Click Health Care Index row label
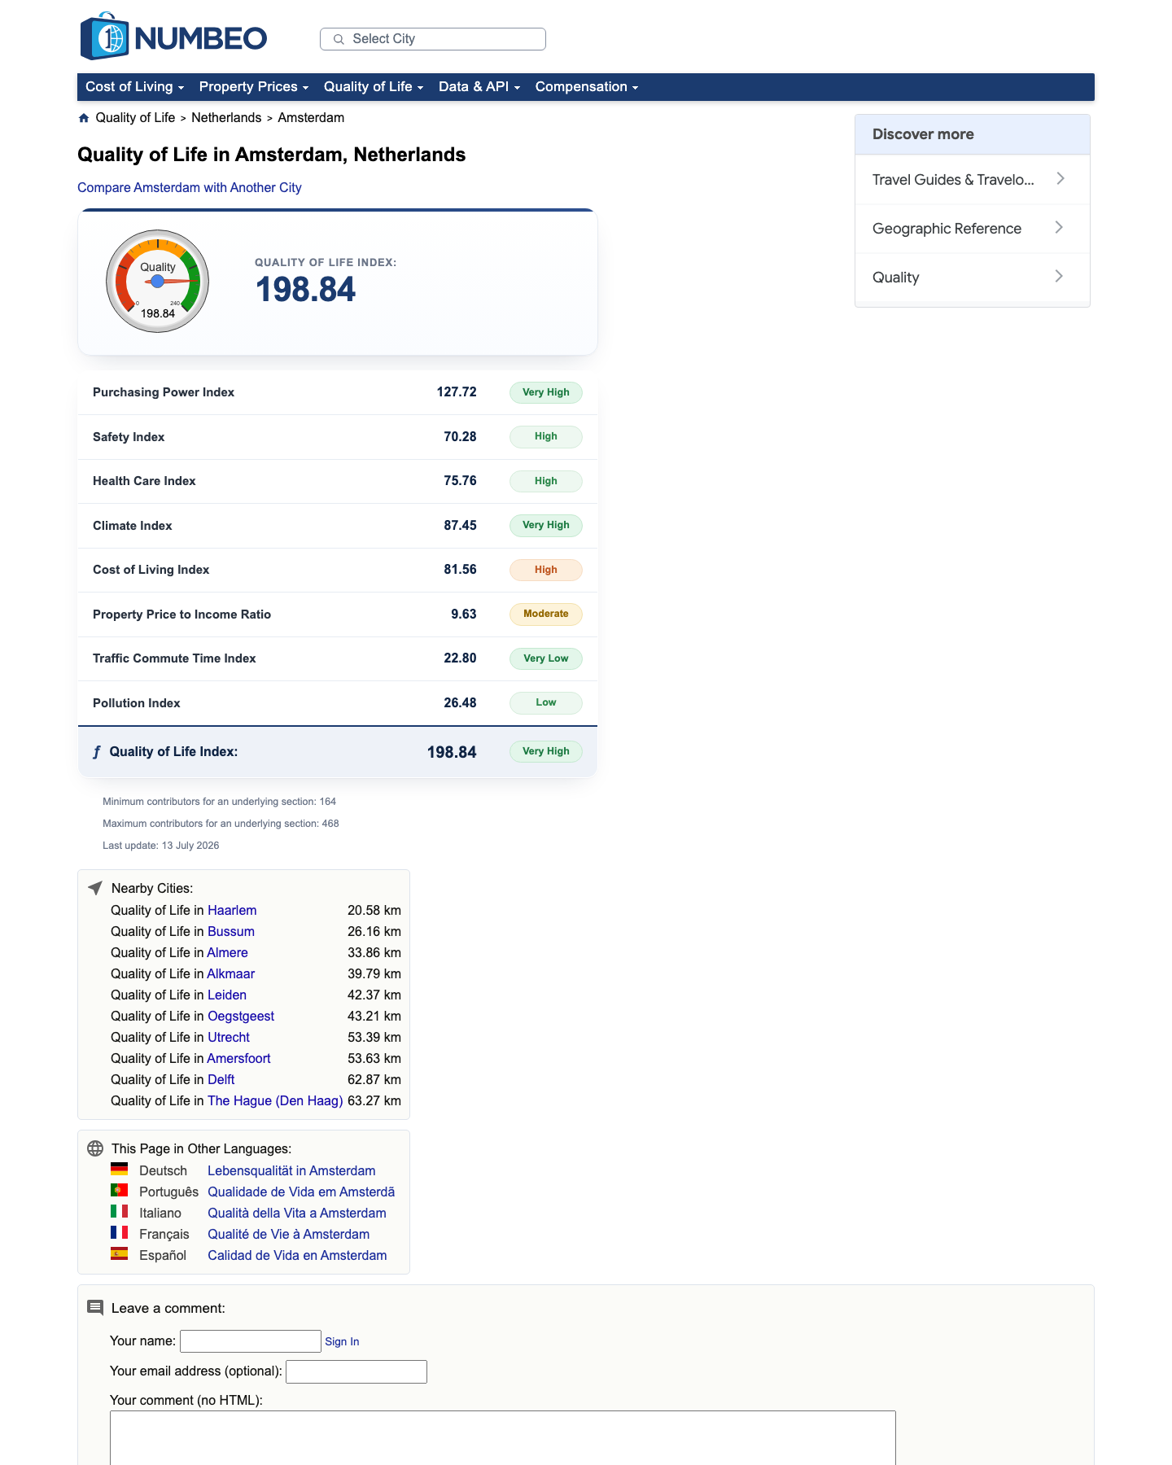The height and width of the screenshot is (1465, 1172). click(144, 481)
